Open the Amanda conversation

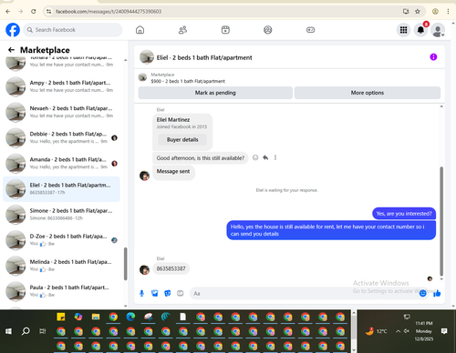61,163
